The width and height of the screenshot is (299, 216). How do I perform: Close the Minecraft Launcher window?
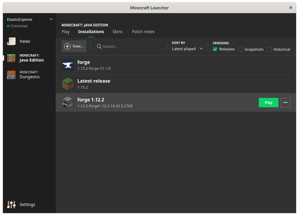click(290, 8)
